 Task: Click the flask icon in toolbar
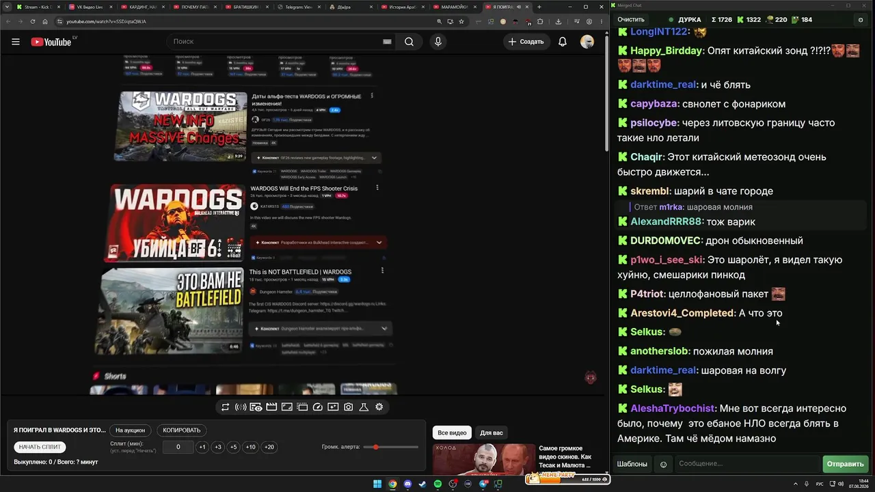pos(364,407)
